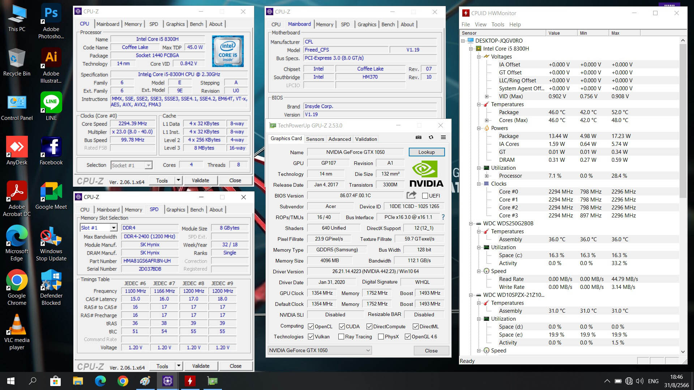
Task: Click HWMonitor scroll down arrow
Action: pyautogui.click(x=683, y=352)
